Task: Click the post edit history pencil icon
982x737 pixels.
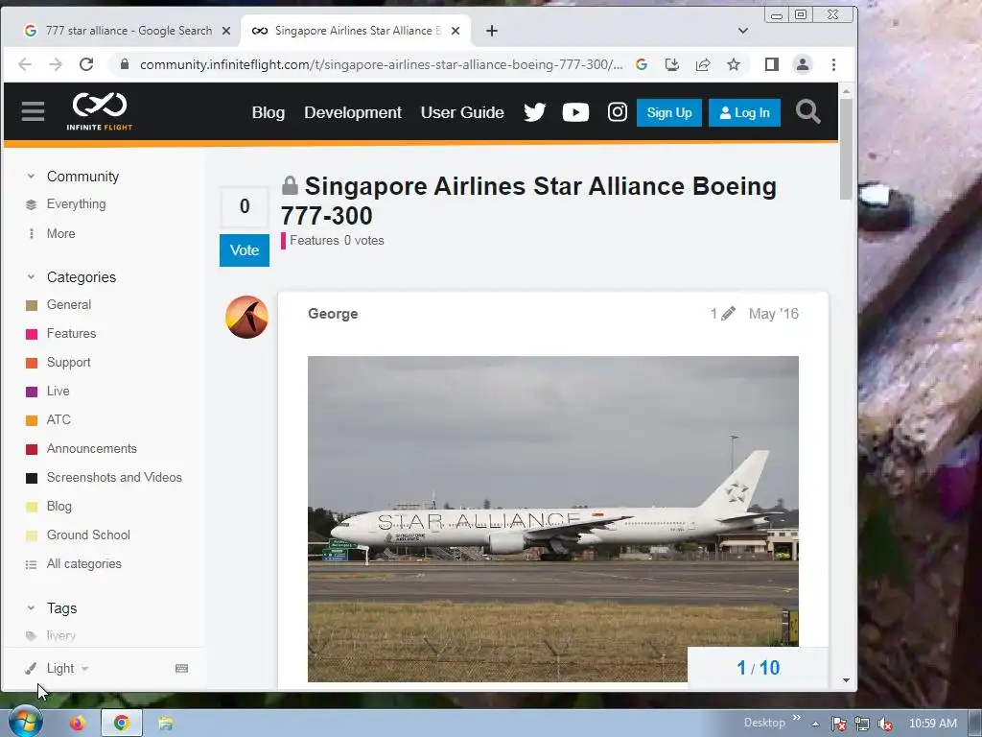Action: [x=727, y=314]
